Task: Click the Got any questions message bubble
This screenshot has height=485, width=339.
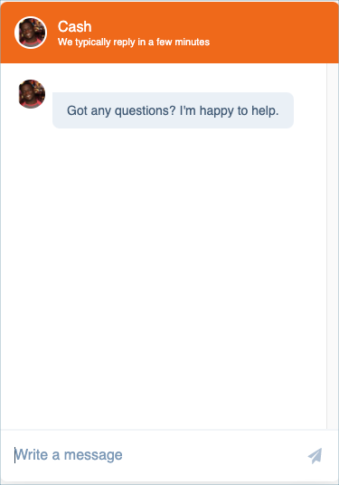Action: 173,110
